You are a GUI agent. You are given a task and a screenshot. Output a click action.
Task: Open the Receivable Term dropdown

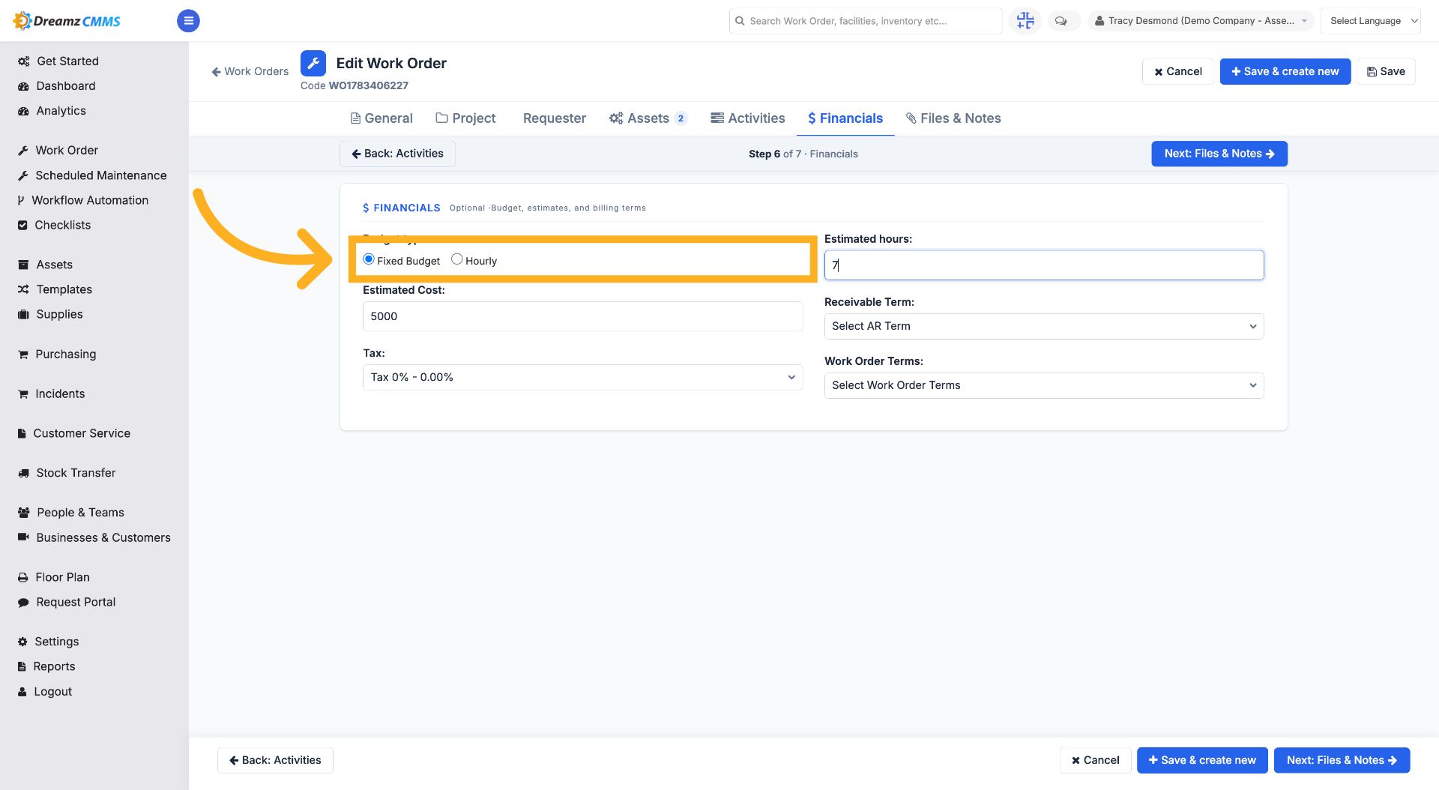(1044, 326)
